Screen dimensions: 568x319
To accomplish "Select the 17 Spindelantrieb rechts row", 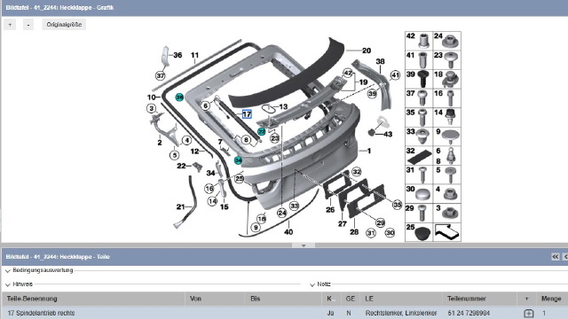I will click(285, 313).
